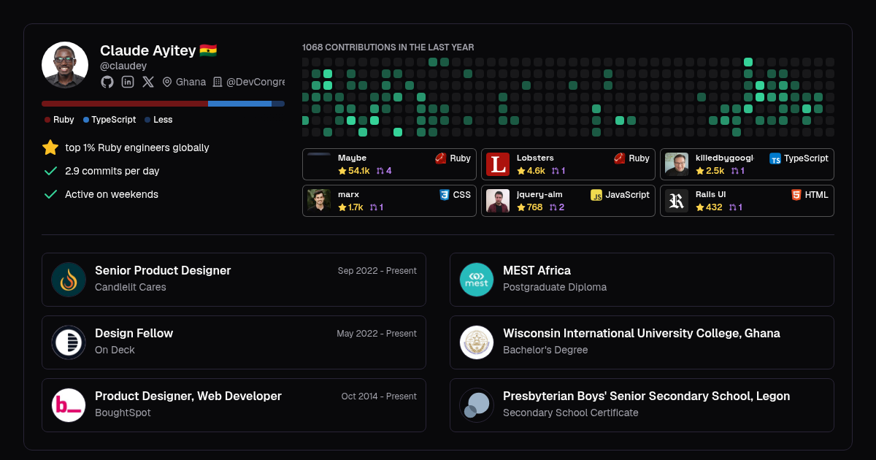This screenshot has width=876, height=460.
Task: Click the Ruby gem icon on the Lobsters card
Action: pos(620,158)
